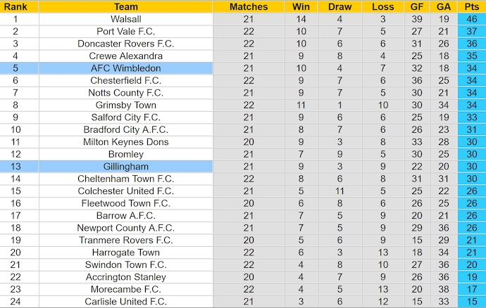Click the Matches column header
The height and width of the screenshot is (308, 486).
point(249,6)
